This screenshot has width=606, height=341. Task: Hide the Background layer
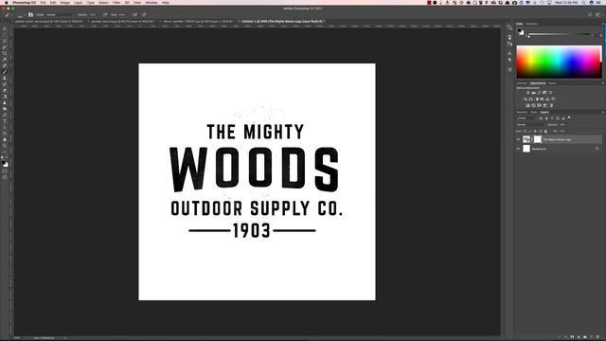click(518, 149)
